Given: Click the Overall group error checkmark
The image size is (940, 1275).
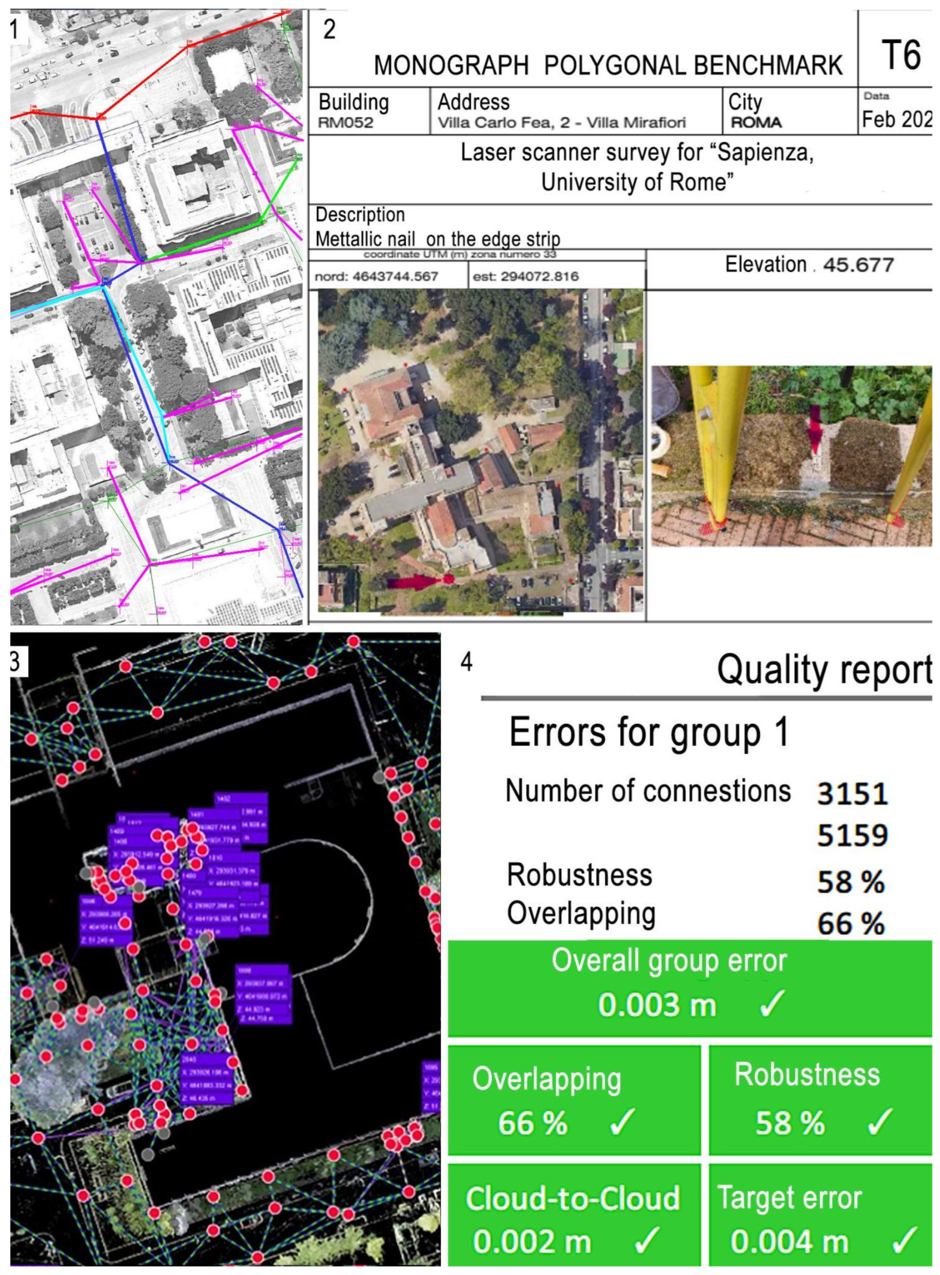Looking at the screenshot, I should click(772, 1004).
